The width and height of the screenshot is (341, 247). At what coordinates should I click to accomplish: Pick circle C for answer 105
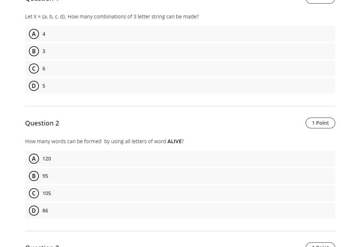(34, 193)
